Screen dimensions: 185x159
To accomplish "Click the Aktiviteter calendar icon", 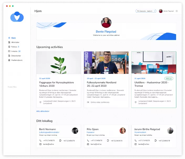I will (x=9, y=42).
